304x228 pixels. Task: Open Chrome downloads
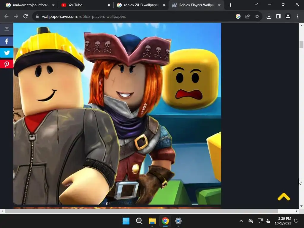coord(269,17)
